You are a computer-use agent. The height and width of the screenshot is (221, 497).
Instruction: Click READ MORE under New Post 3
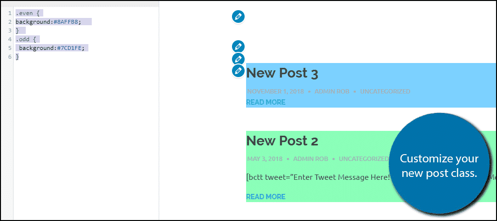[x=265, y=102]
